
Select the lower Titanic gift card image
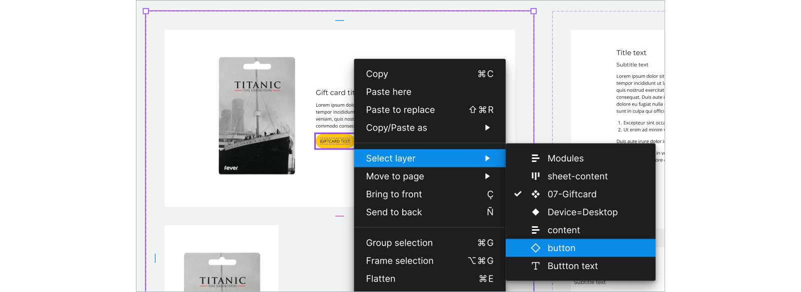click(222, 272)
